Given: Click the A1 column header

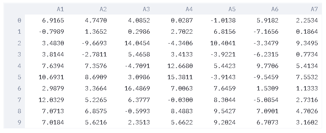Looking at the screenshot, I should [x=60, y=10].
